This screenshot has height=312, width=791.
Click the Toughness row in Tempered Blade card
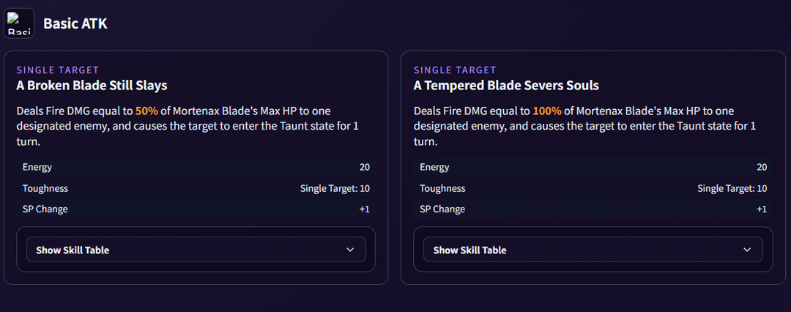593,188
